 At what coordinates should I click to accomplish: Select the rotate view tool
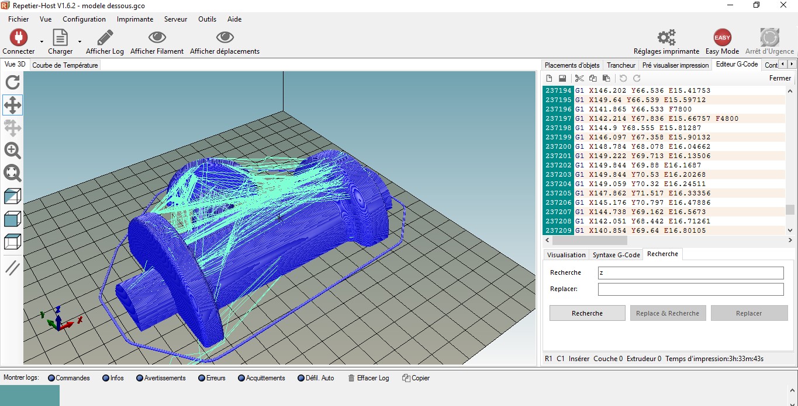pyautogui.click(x=12, y=83)
